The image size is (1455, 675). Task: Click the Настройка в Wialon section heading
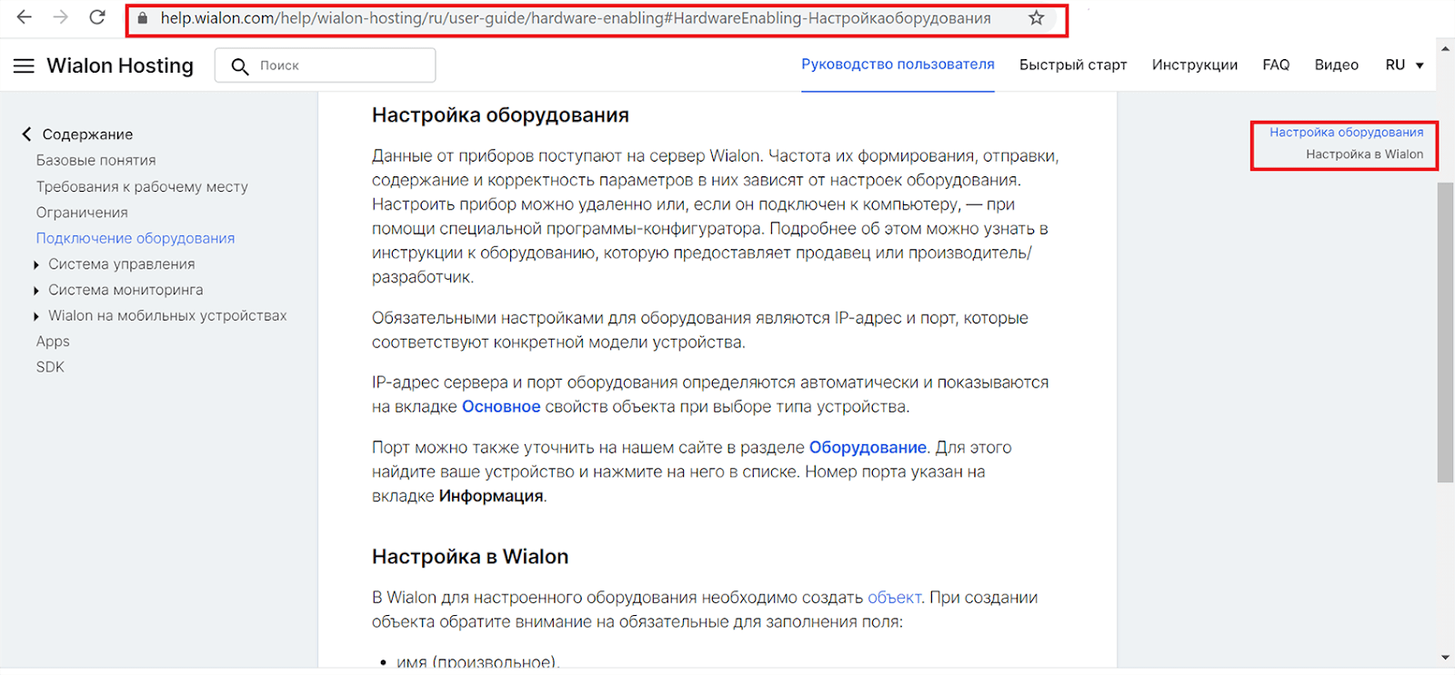tap(470, 557)
